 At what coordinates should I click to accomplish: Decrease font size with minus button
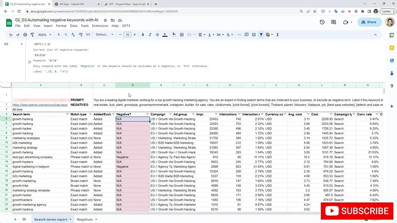119,35
